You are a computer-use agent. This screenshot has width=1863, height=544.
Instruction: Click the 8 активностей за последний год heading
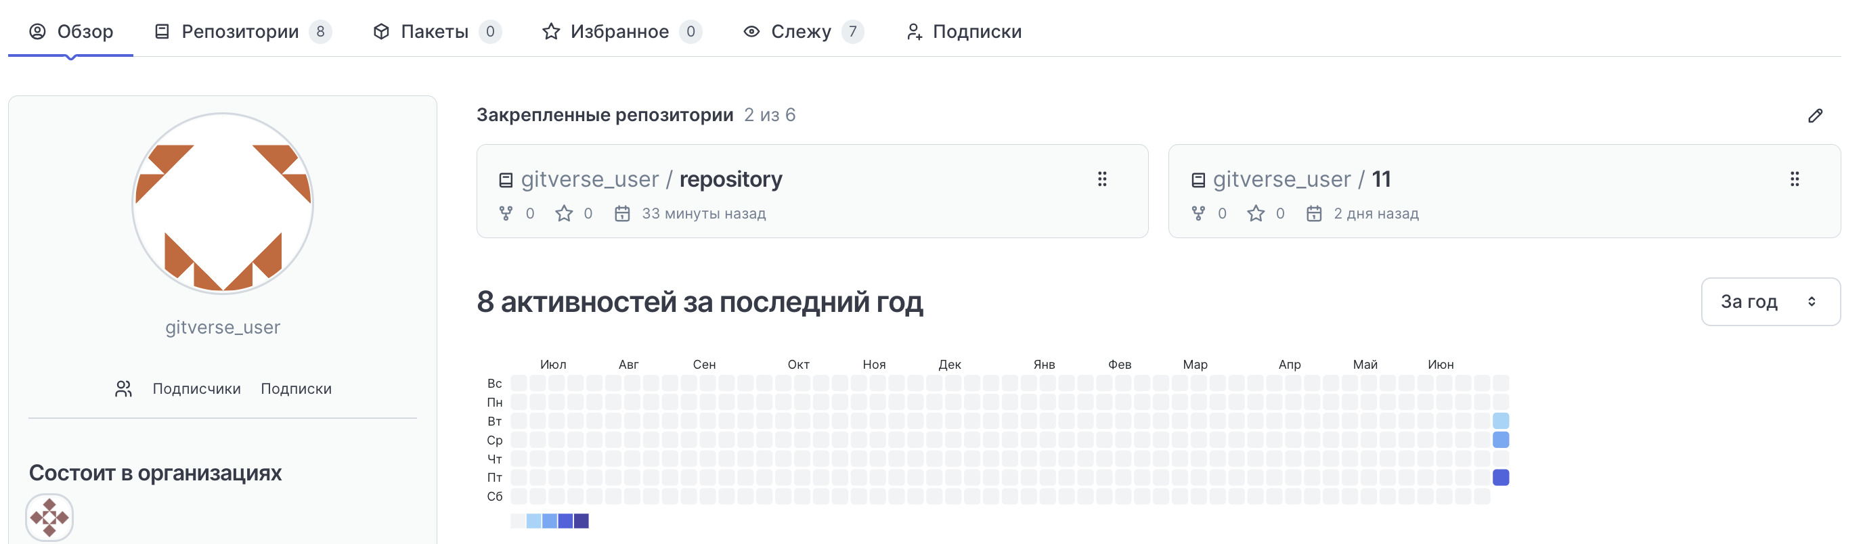point(699,302)
